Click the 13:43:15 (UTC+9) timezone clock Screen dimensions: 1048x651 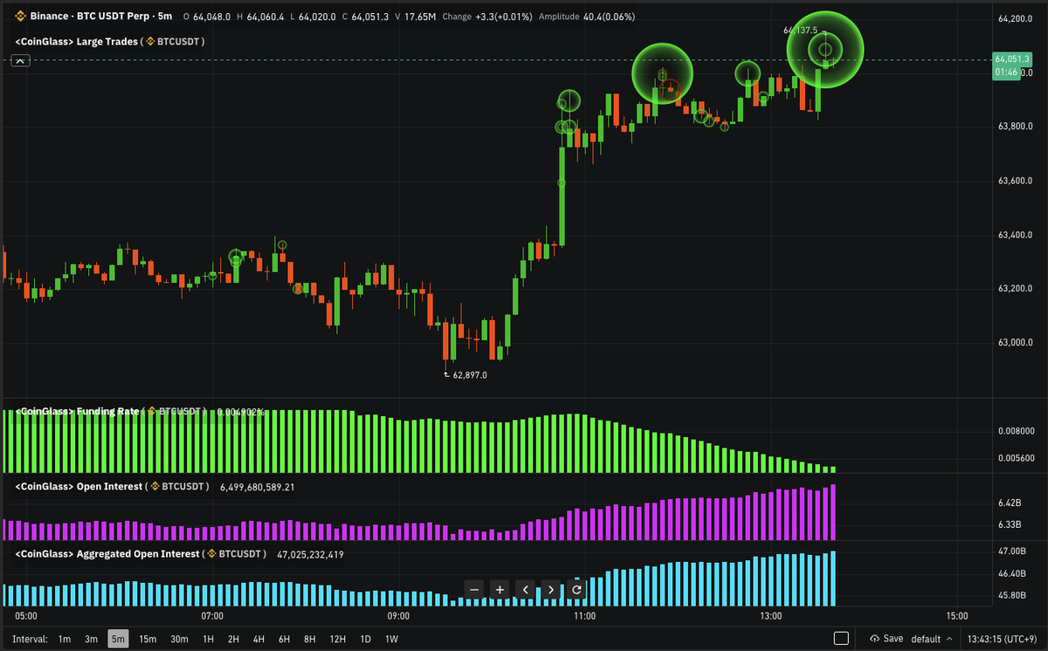(x=1002, y=639)
